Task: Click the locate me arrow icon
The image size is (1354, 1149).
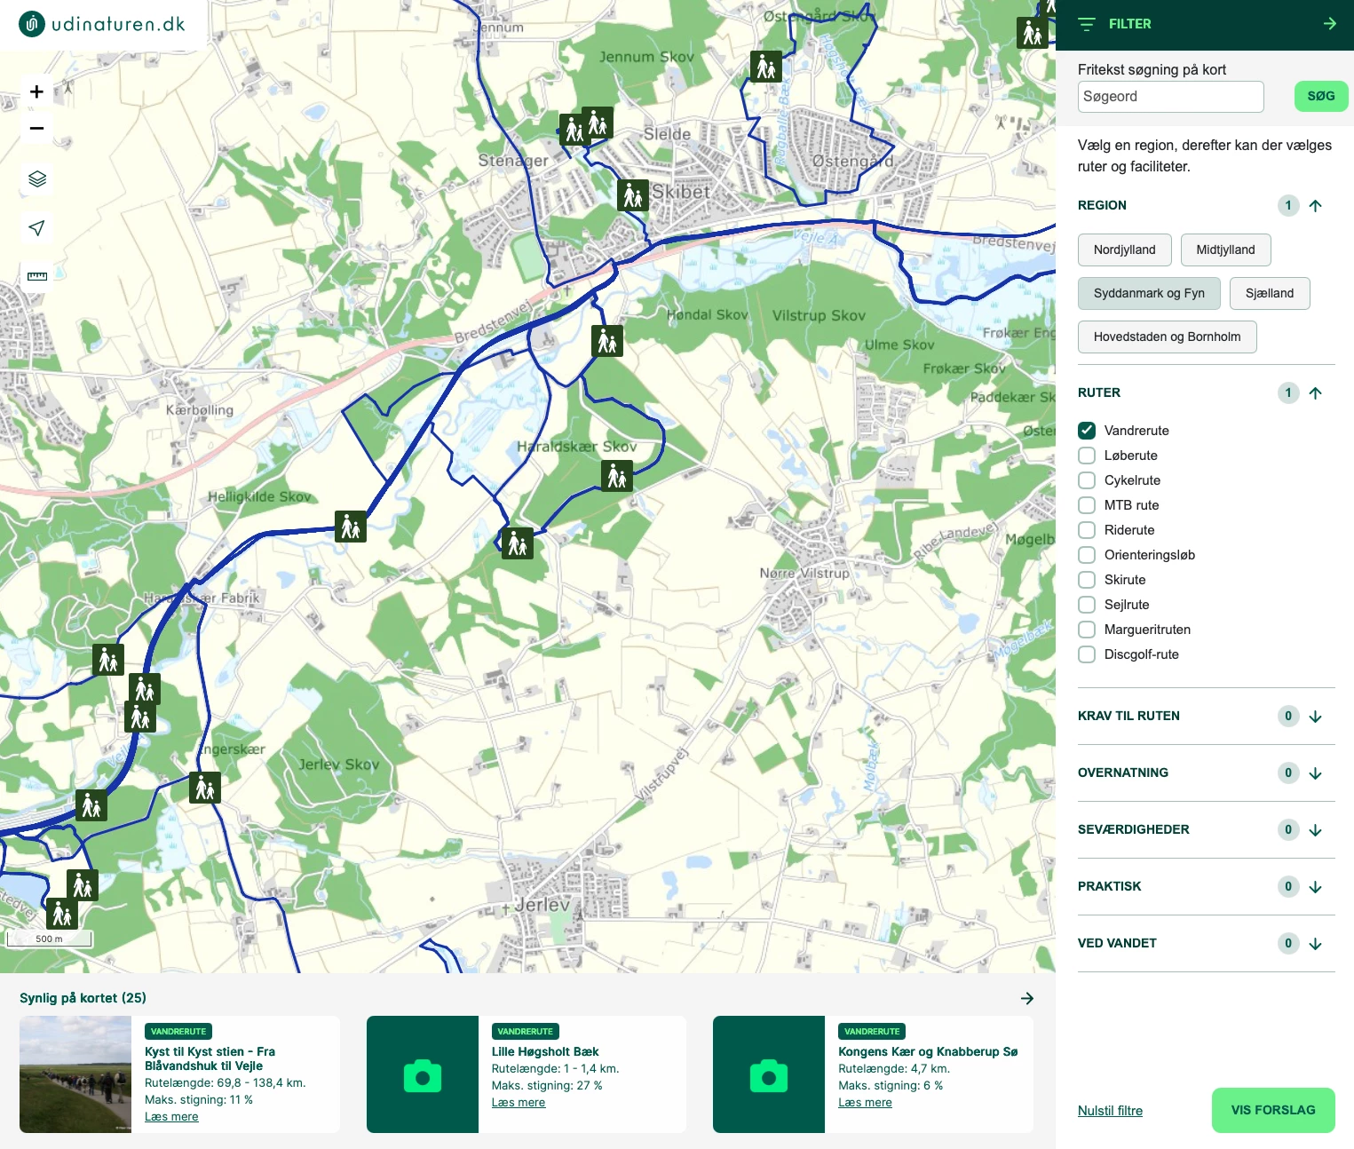Action: (x=36, y=228)
